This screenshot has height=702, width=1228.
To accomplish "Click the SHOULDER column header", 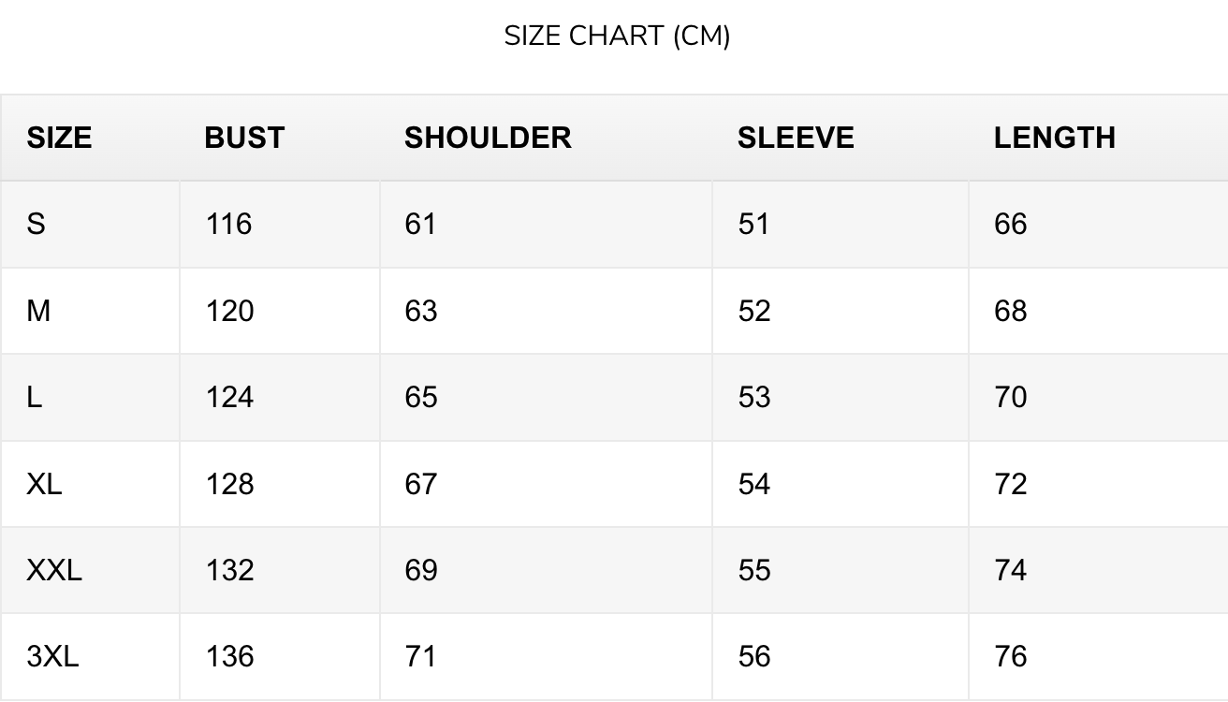I will click(488, 138).
